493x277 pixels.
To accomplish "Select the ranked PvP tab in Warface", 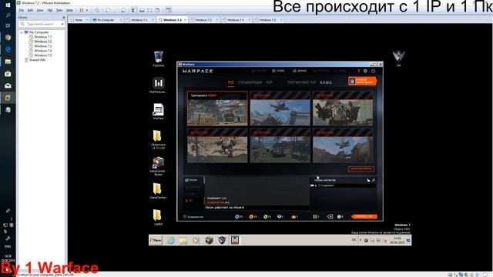I will pyautogui.click(x=301, y=82).
